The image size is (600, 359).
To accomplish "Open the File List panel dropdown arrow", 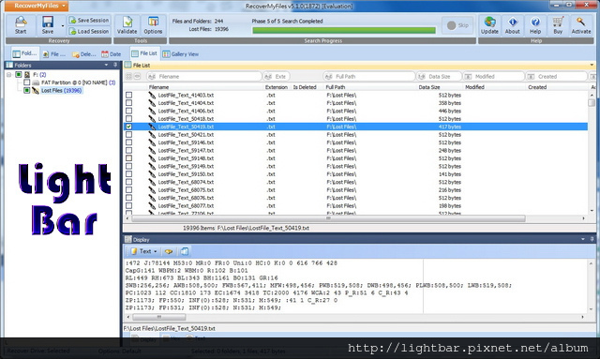I will [x=592, y=65].
